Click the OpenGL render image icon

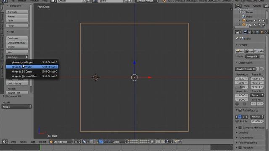pos(176,142)
